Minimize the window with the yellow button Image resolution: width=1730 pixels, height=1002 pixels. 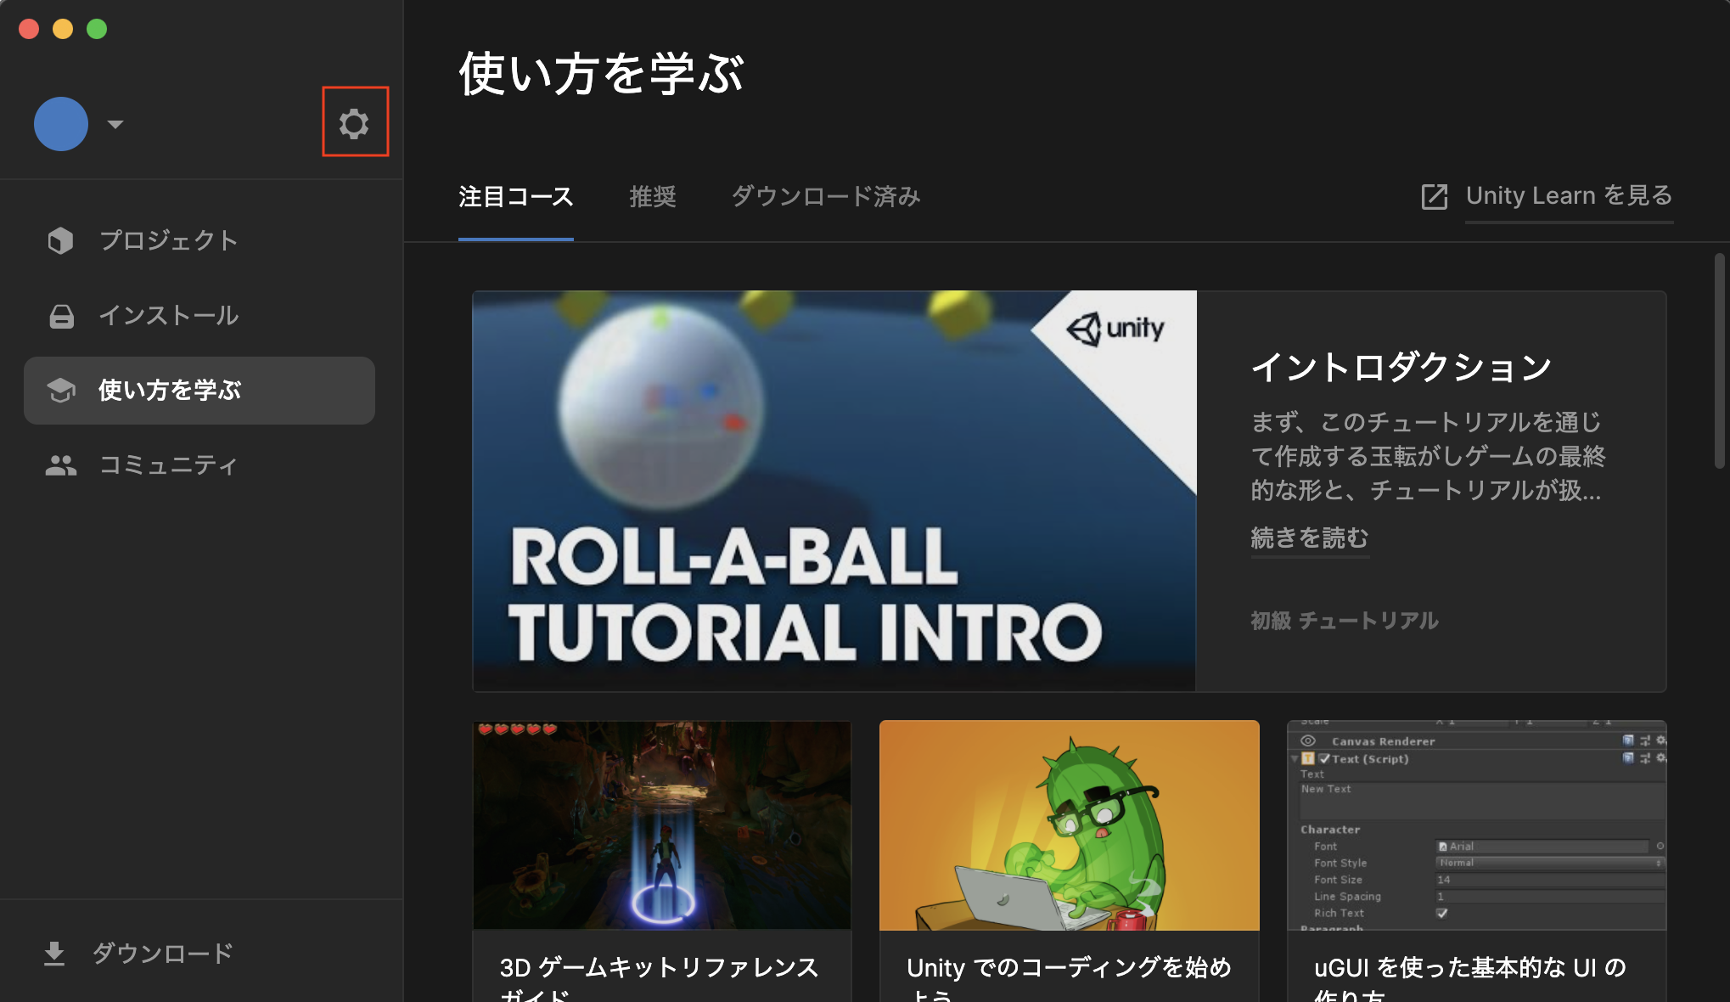[63, 29]
